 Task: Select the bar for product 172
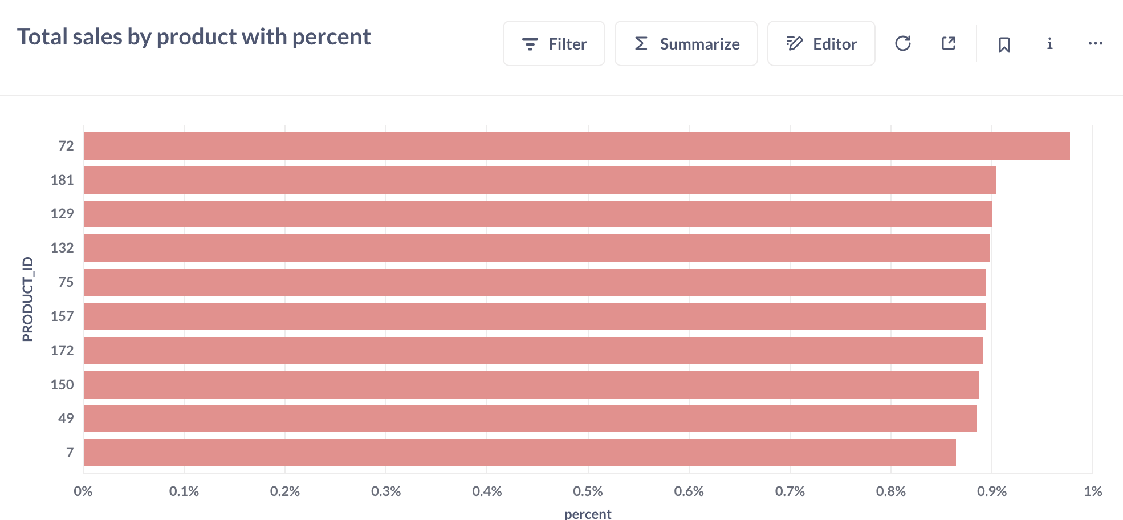tap(533, 351)
